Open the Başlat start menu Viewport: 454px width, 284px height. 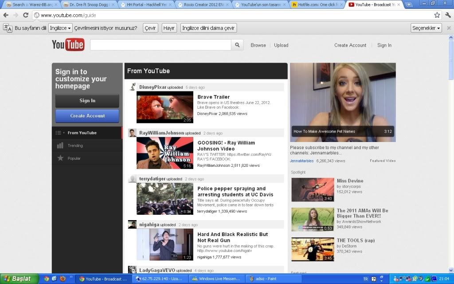(19, 279)
